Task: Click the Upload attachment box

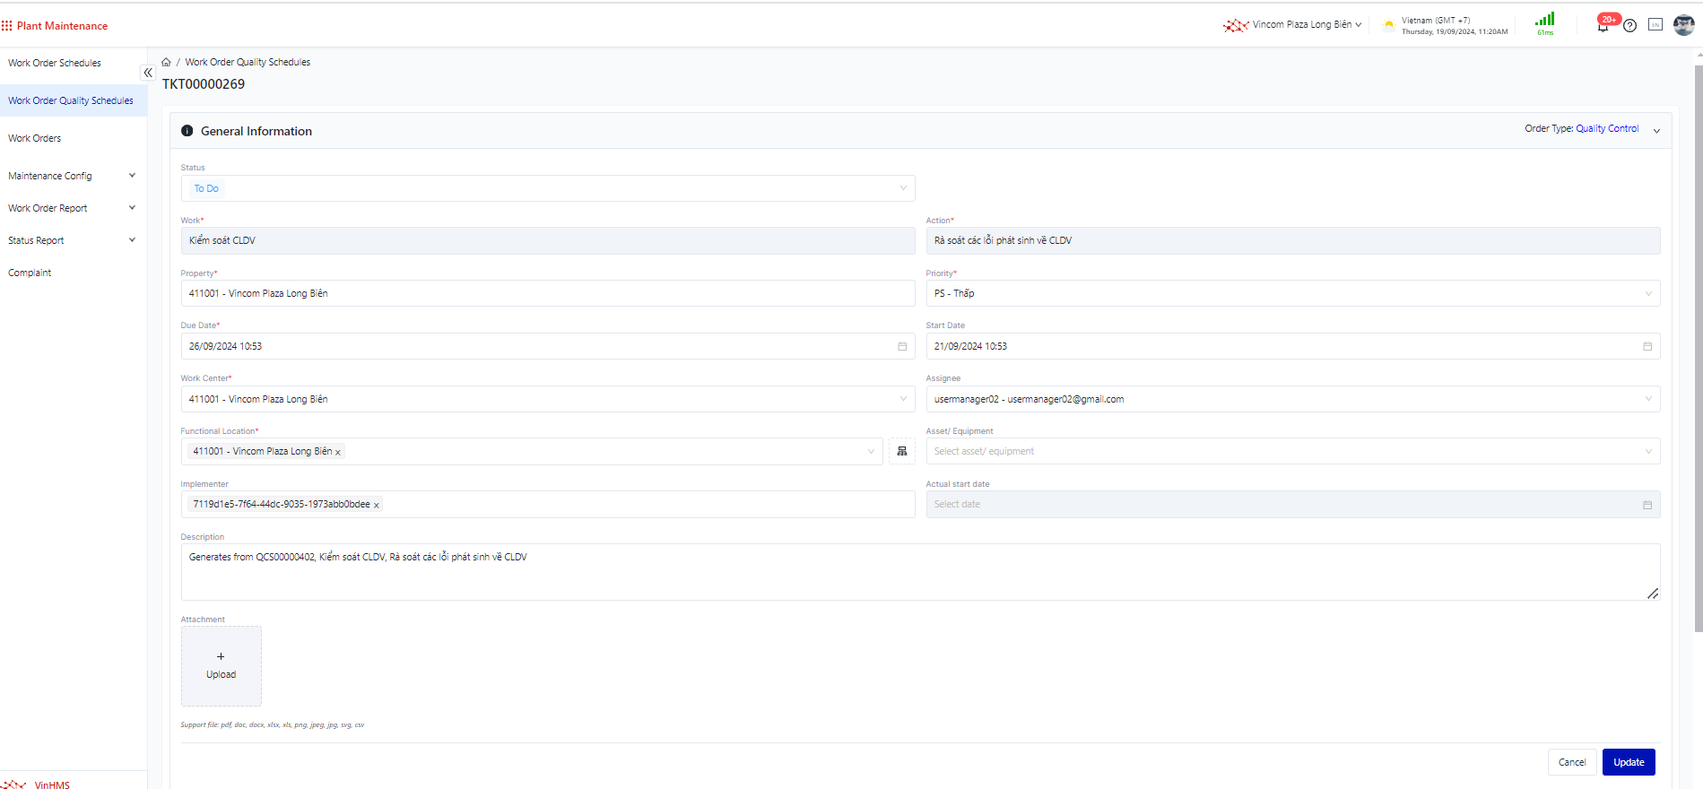Action: click(222, 666)
